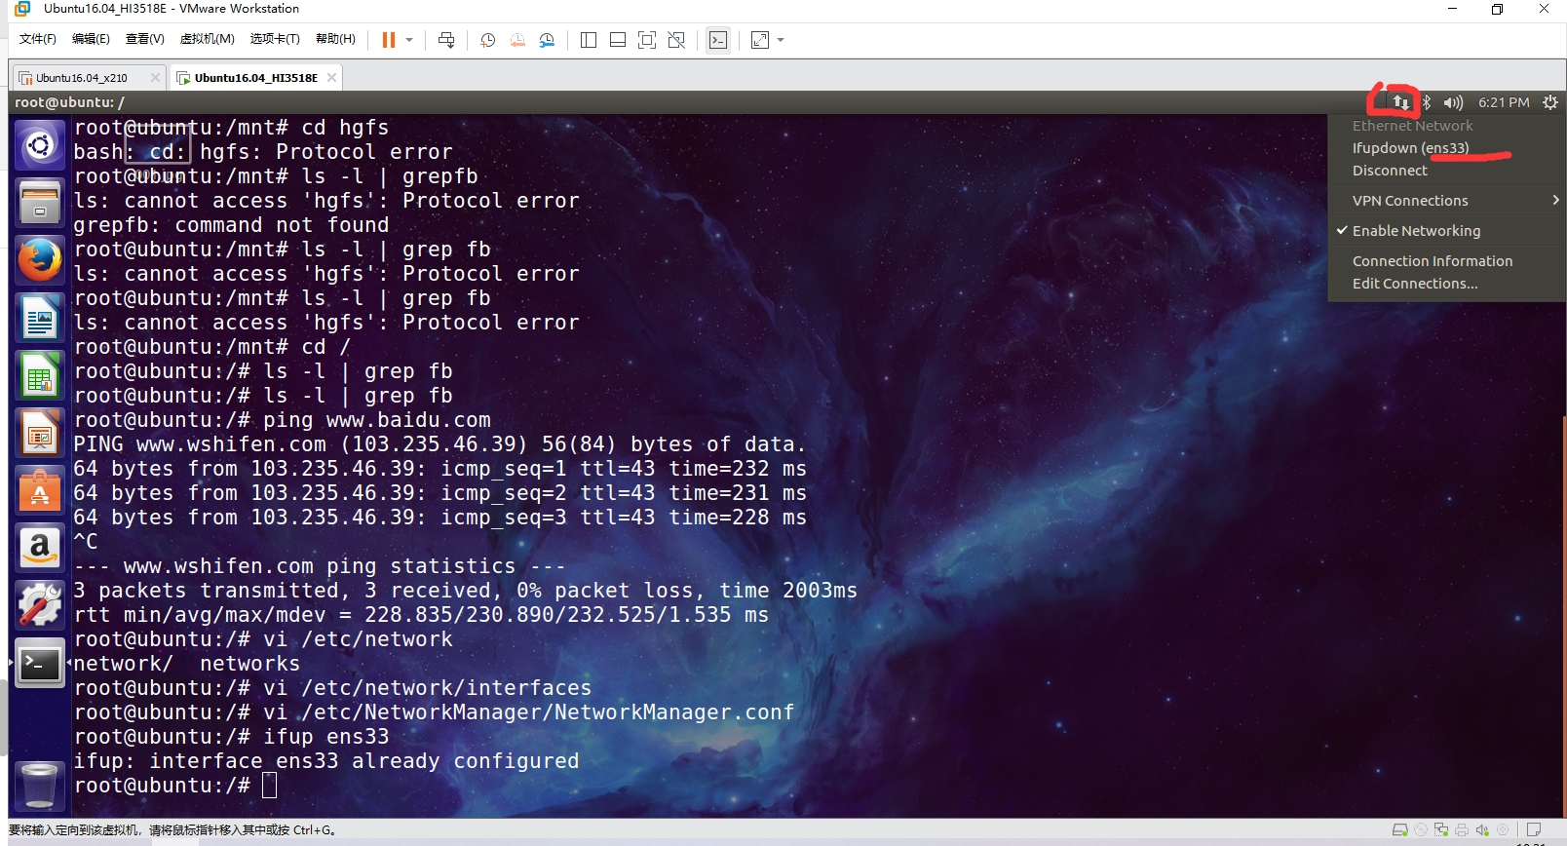This screenshot has height=846, width=1567.
Task: Click Disconnect in the network menu
Action: click(1447, 171)
